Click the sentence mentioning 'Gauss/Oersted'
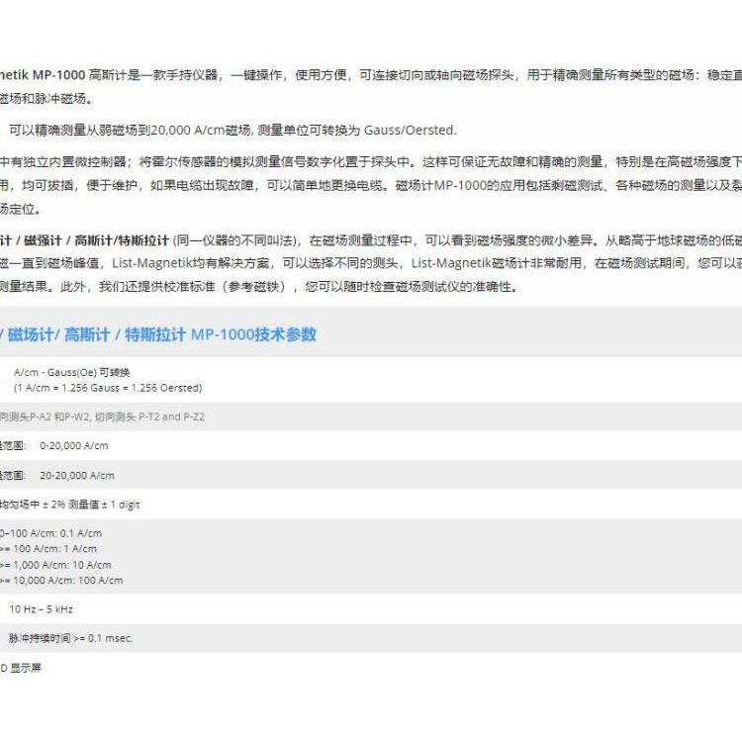 point(232,130)
